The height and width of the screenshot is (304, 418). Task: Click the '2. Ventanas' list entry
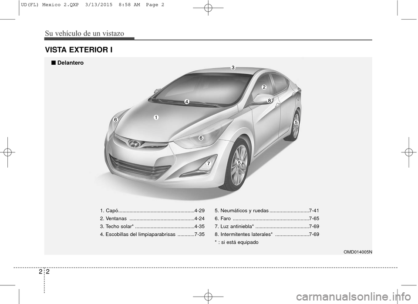[152, 218]
